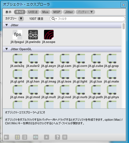Click the vertical scrollbar thumb
129x143 pixels.
[x=124, y=26]
